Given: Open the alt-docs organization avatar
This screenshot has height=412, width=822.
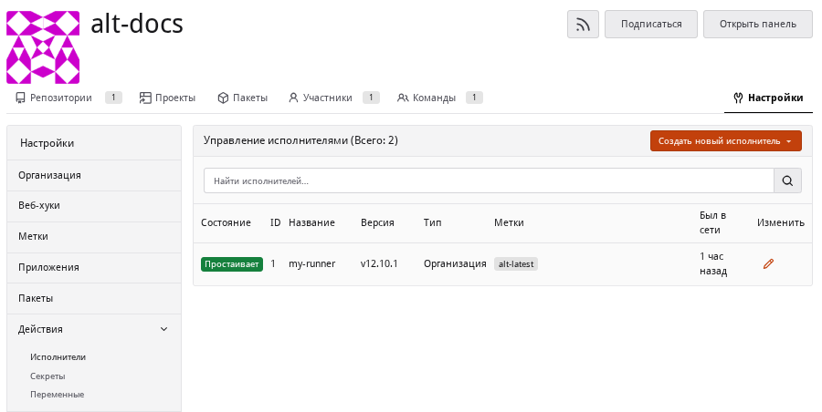Looking at the screenshot, I should [43, 47].
